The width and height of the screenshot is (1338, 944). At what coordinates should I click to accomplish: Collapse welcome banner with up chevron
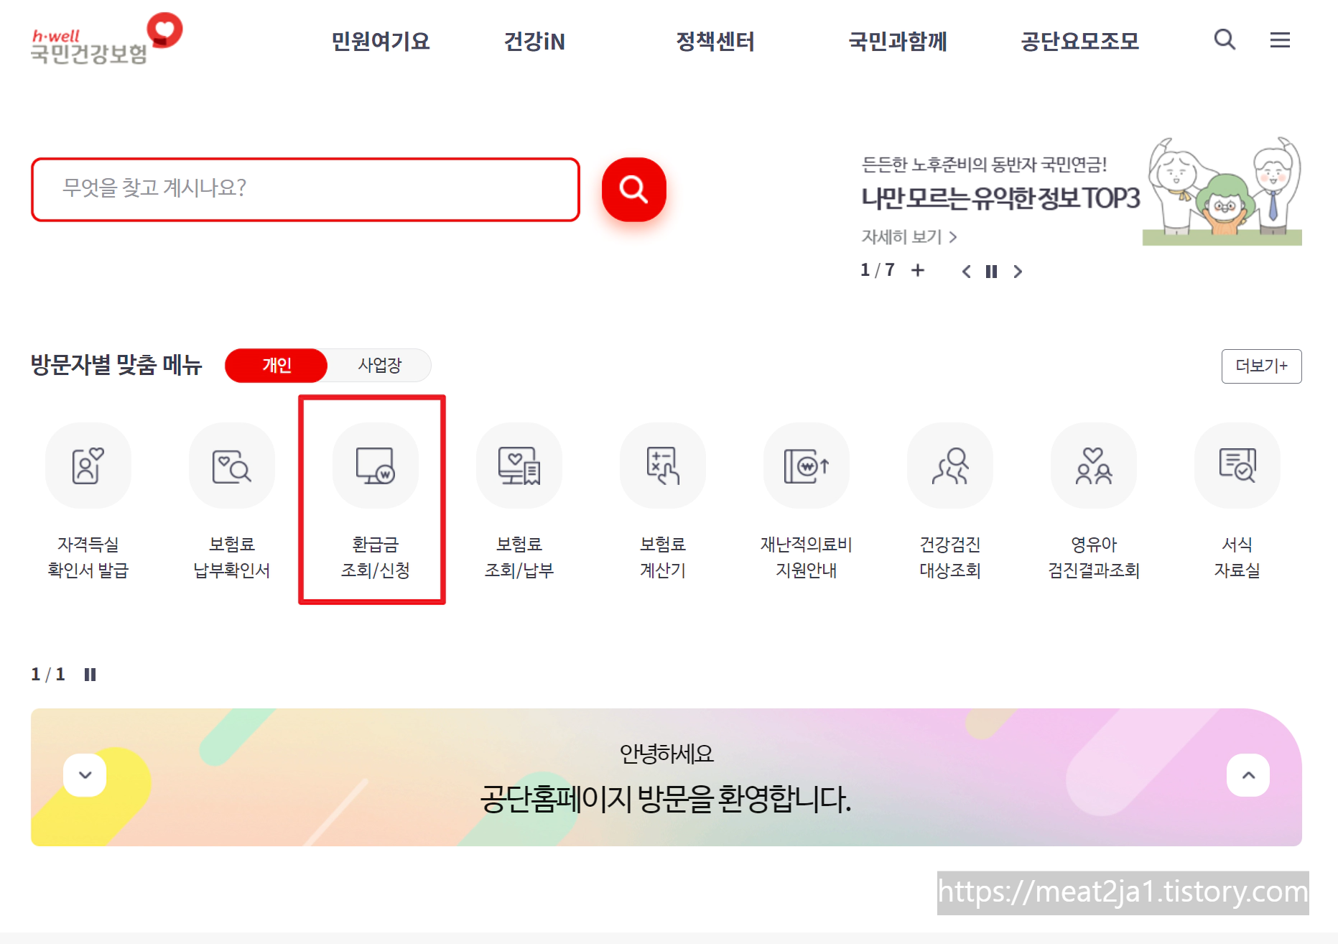pos(1248,776)
